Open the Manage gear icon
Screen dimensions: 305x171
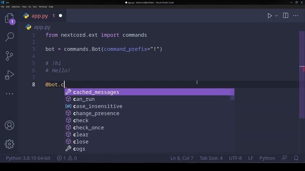pos(10,144)
